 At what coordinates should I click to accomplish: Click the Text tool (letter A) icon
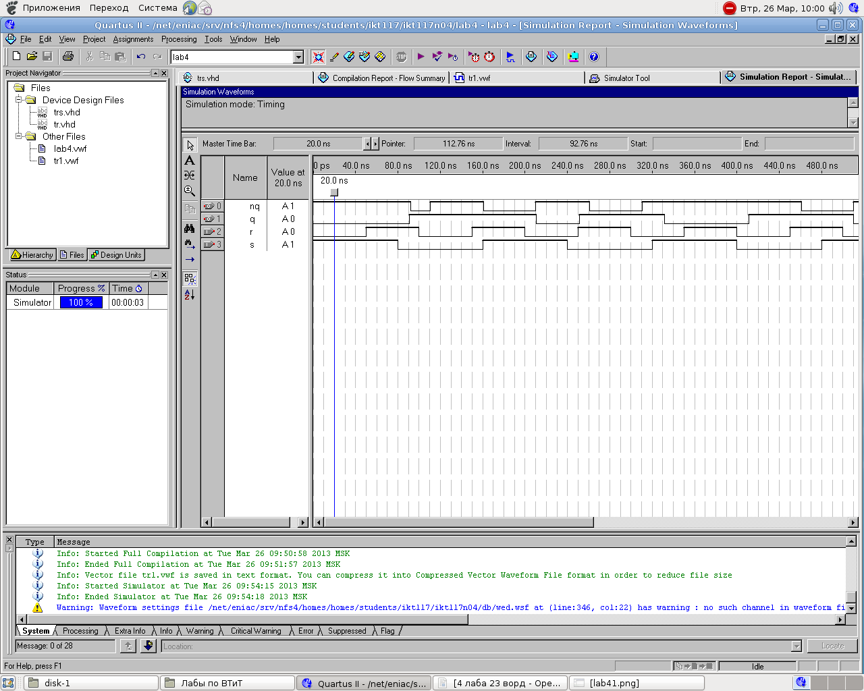click(x=190, y=161)
